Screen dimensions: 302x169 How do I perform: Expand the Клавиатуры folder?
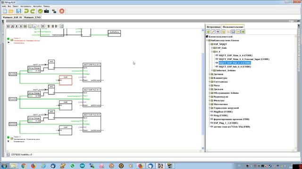tap(210, 78)
